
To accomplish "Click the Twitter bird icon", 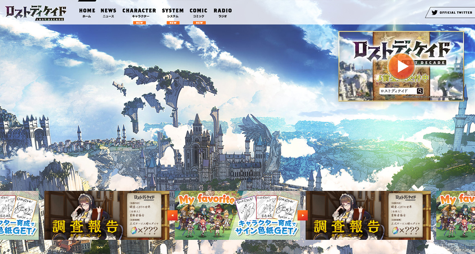I will click(434, 13).
